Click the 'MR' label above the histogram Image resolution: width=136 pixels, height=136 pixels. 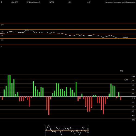(x=121, y=71)
